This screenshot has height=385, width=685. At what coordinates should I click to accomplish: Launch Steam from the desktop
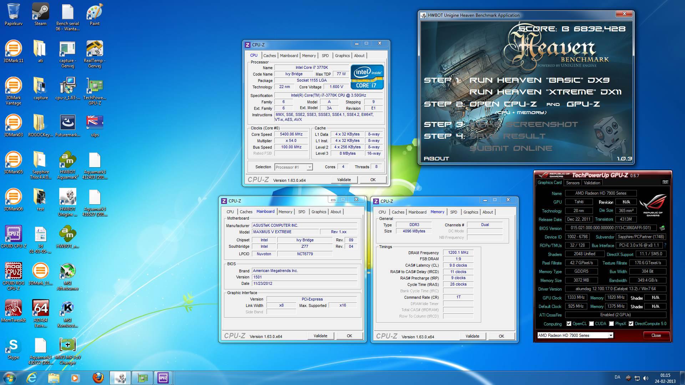tap(40, 15)
